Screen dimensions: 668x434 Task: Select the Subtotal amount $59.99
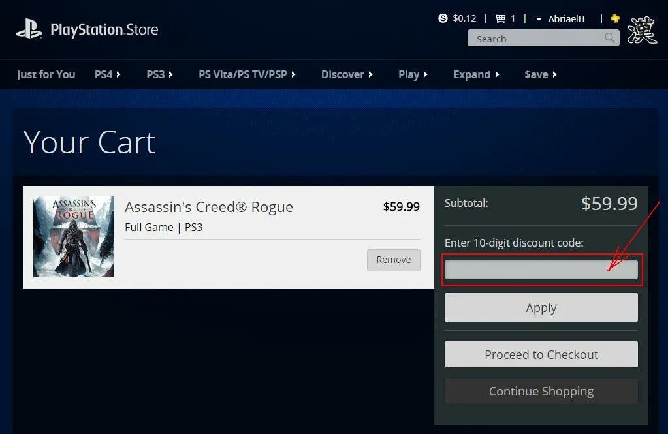pos(609,204)
